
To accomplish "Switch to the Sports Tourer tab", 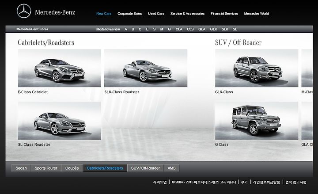I will click(x=46, y=168).
